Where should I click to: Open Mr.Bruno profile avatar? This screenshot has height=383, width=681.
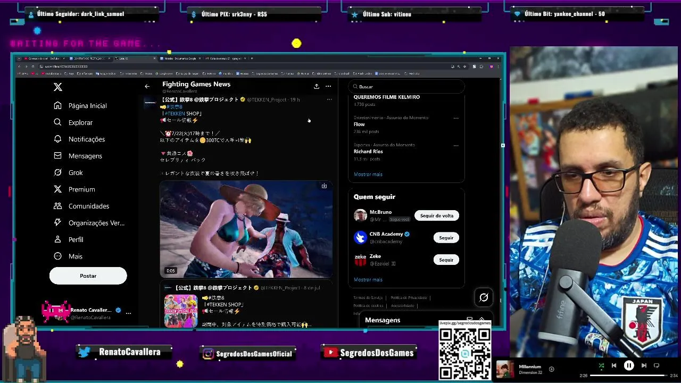point(360,215)
